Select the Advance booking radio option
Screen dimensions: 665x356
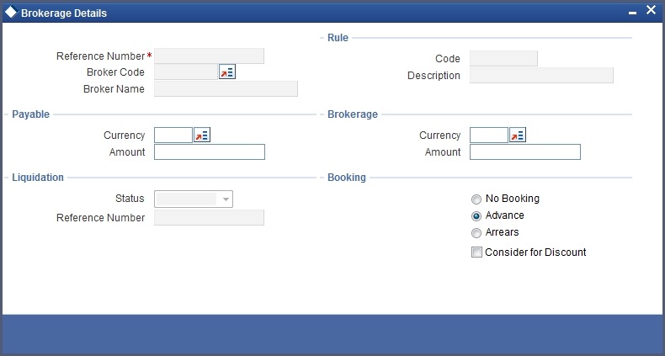476,216
